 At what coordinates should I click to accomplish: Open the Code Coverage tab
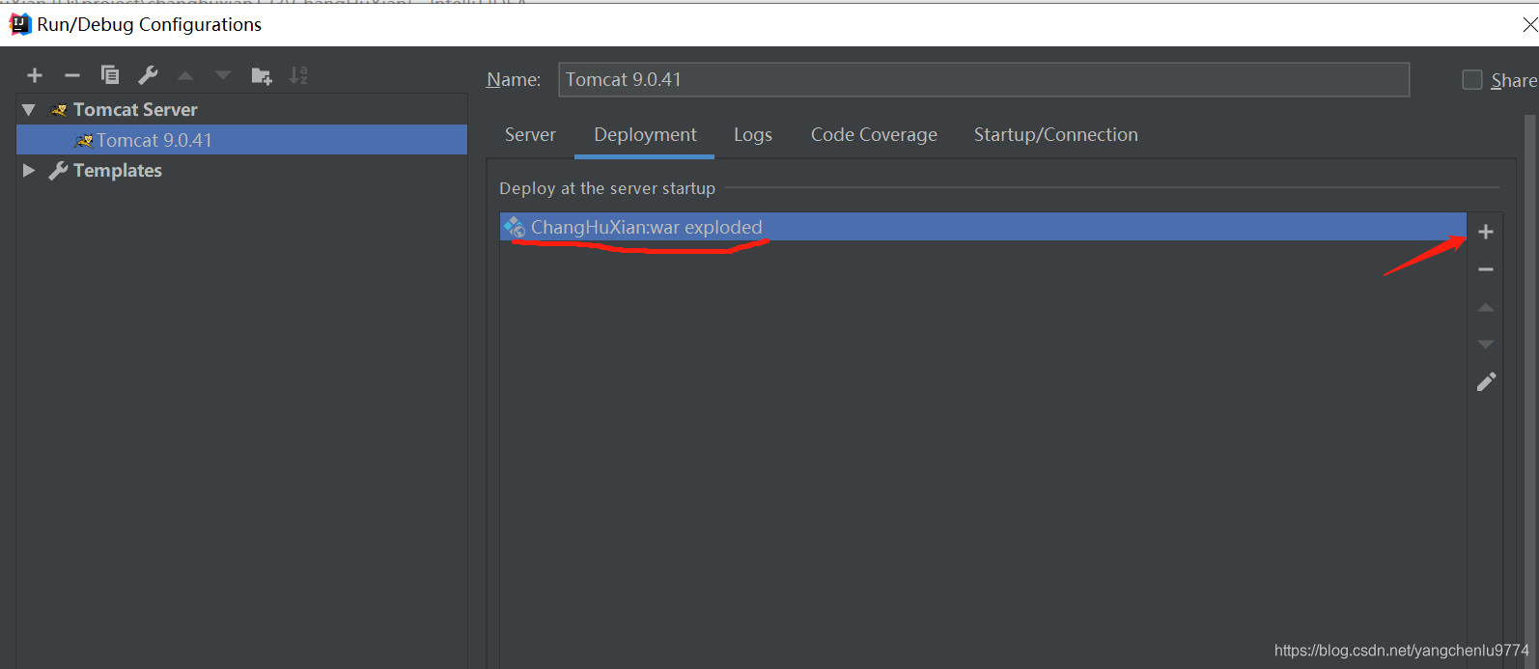coord(874,135)
